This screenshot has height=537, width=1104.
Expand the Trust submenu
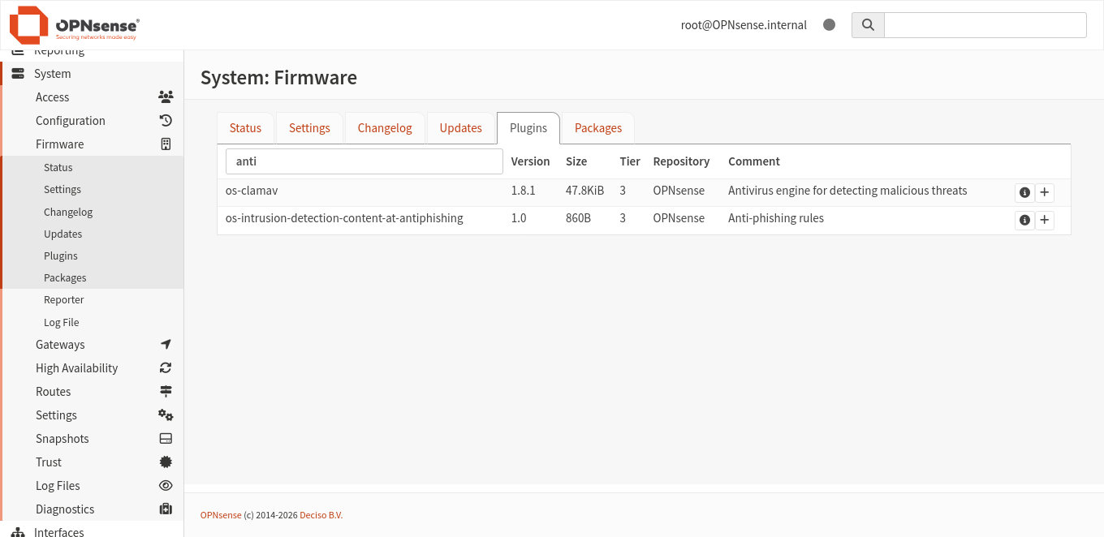pyautogui.click(x=92, y=462)
